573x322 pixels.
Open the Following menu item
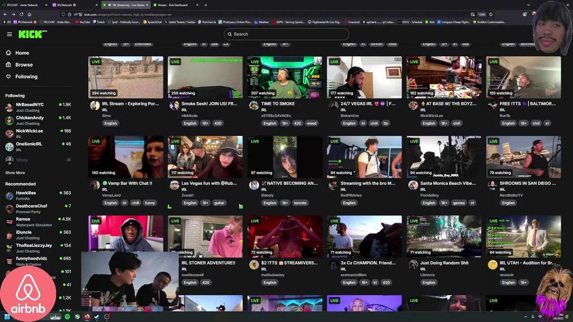tap(26, 76)
